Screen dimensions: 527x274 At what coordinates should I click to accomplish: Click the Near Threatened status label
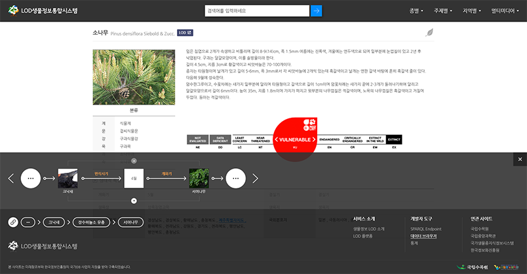coord(260,139)
